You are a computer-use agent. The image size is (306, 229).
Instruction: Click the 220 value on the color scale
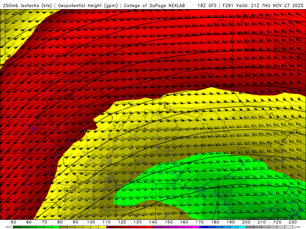[x=277, y=222]
